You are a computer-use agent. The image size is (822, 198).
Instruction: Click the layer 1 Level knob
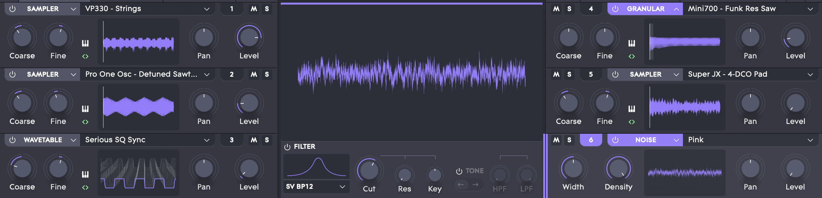249,37
